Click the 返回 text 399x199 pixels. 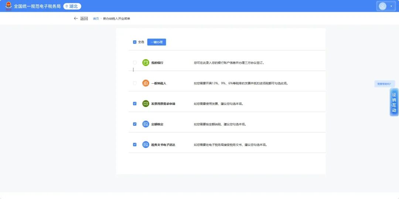84,18
